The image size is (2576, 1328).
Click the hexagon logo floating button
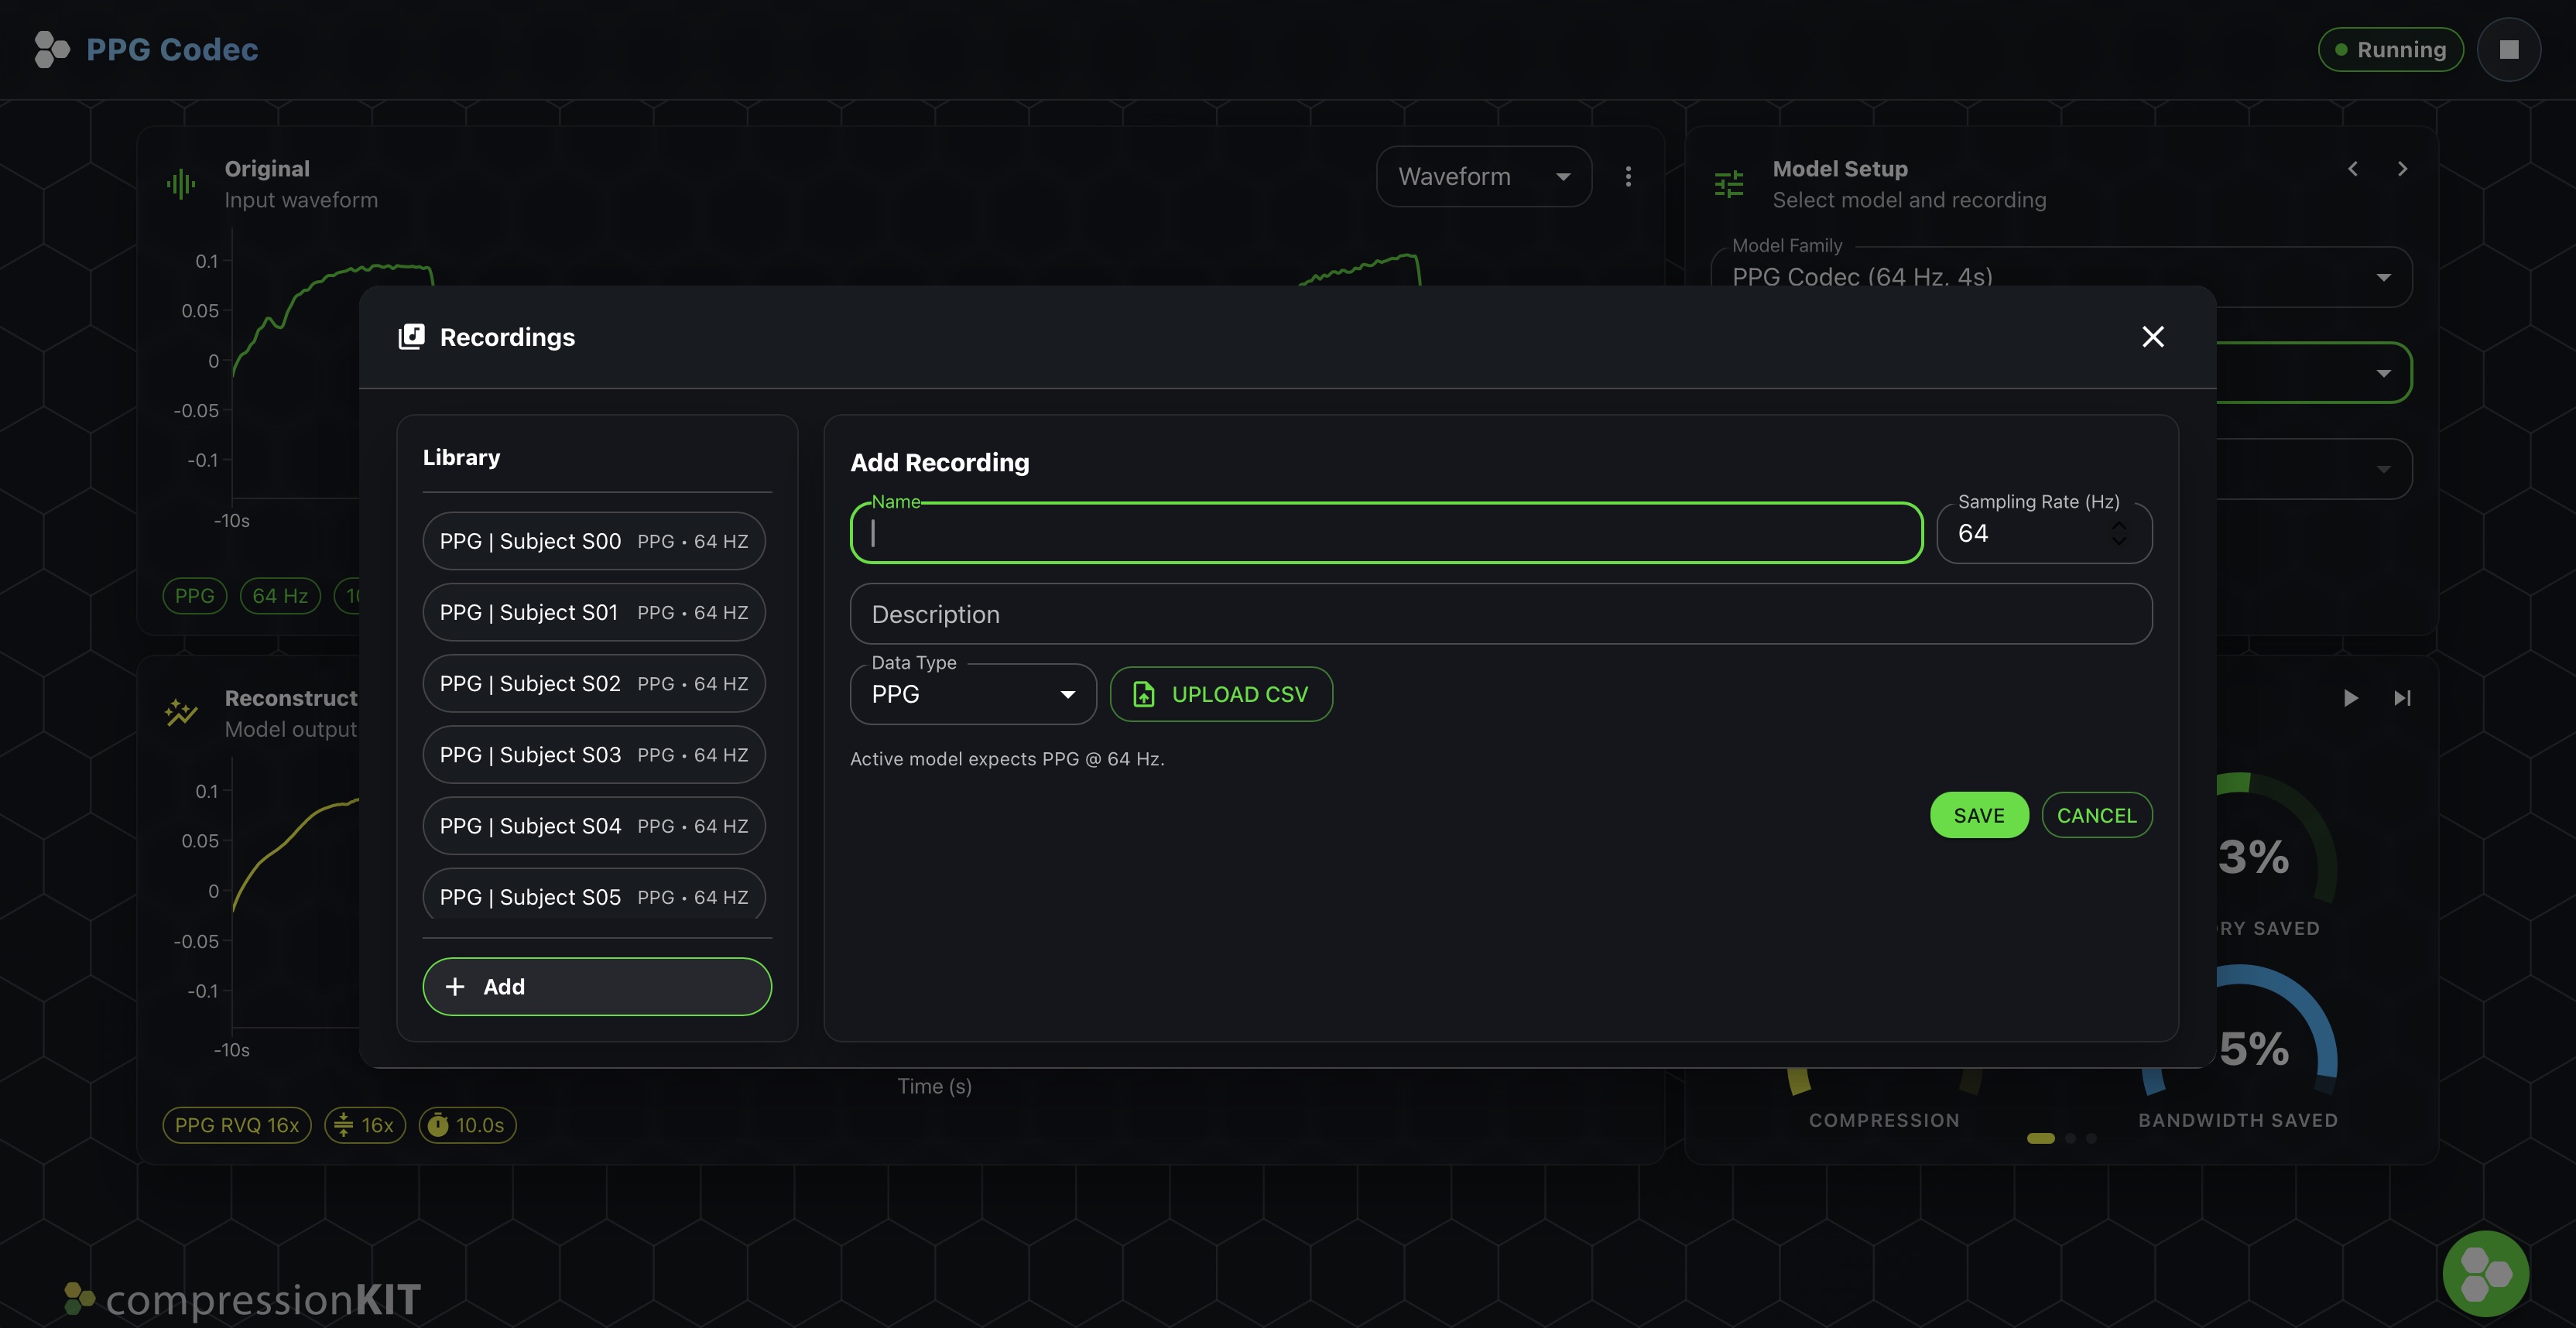pos(2485,1273)
